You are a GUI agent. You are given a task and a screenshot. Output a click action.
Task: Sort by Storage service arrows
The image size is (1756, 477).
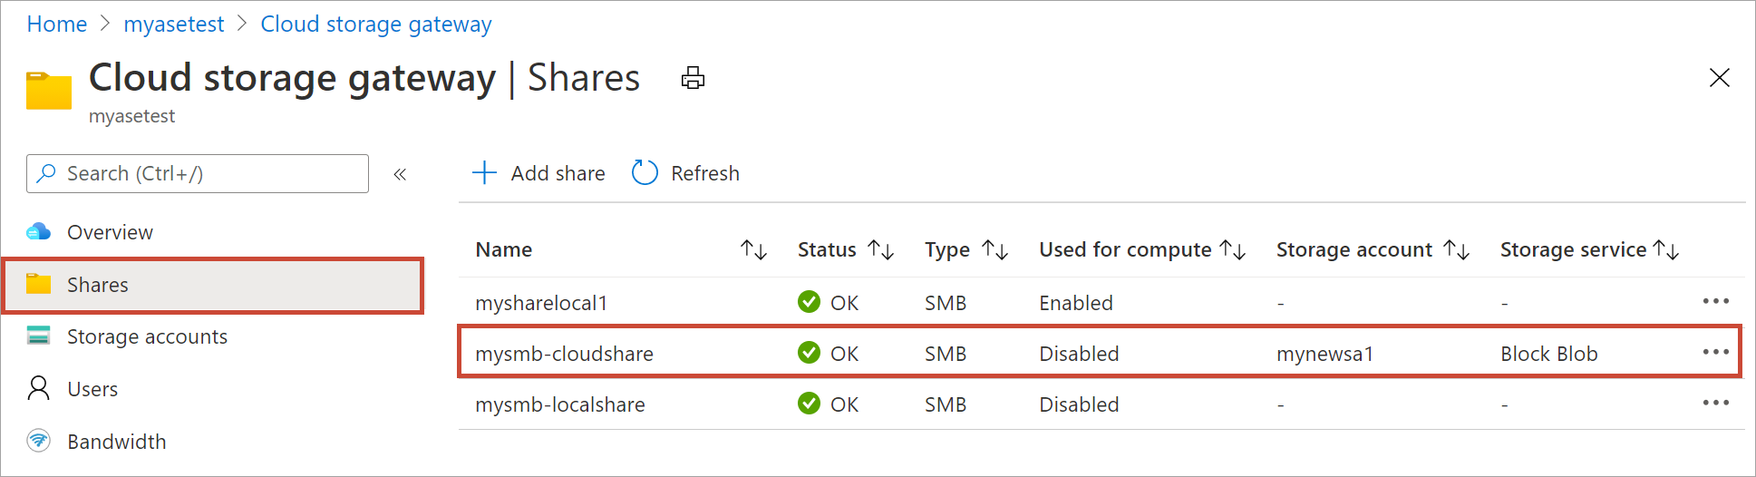(x=1666, y=249)
